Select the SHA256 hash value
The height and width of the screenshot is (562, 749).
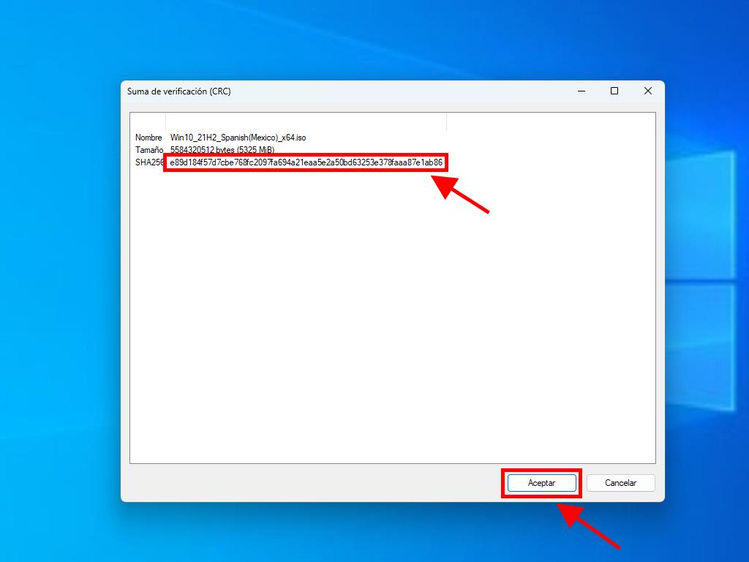[x=306, y=162]
